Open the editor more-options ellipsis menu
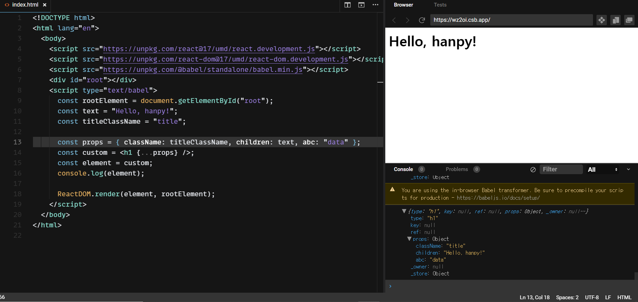This screenshot has width=638, height=302. [375, 5]
